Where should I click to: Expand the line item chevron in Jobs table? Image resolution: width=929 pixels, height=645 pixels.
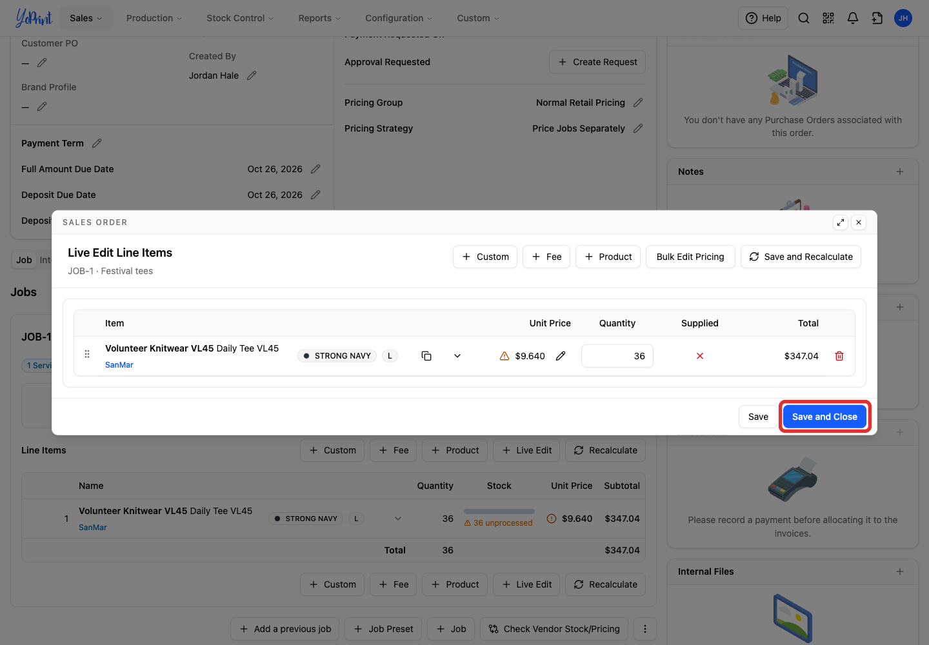[398, 519]
